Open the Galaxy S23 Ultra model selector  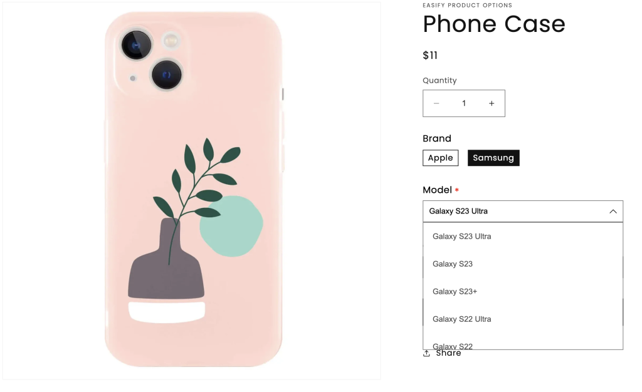tap(523, 211)
